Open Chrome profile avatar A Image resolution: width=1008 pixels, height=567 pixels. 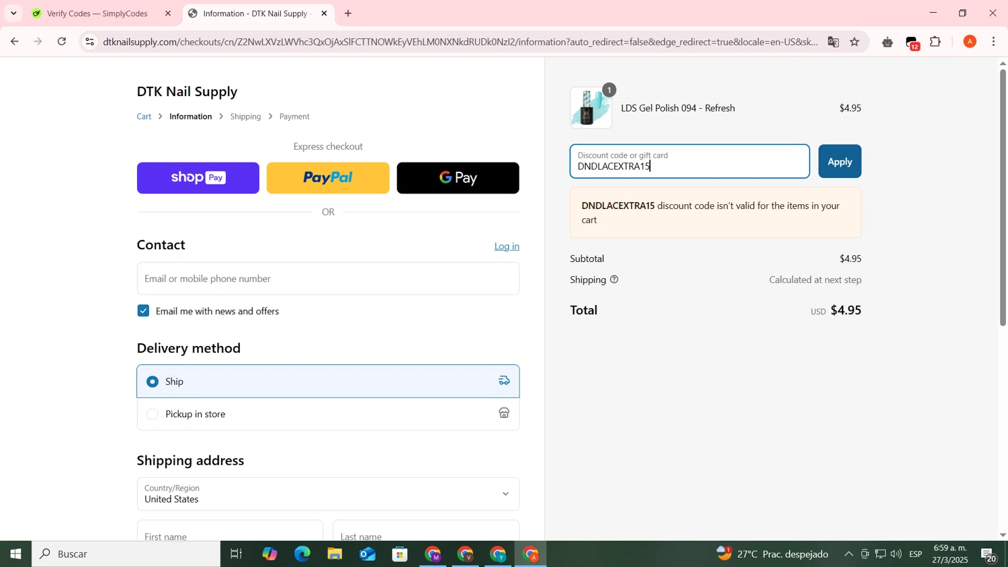click(970, 42)
